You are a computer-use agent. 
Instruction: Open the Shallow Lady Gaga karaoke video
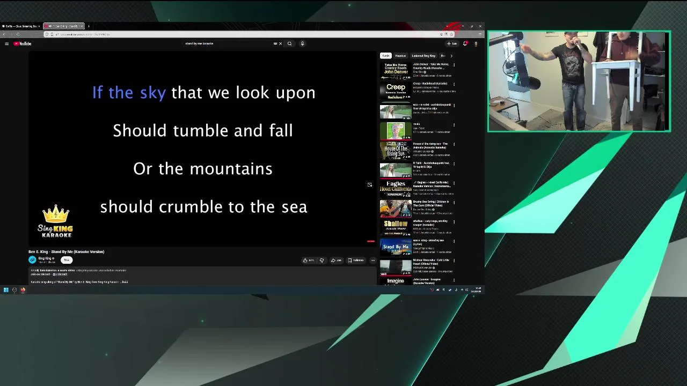[396, 227]
